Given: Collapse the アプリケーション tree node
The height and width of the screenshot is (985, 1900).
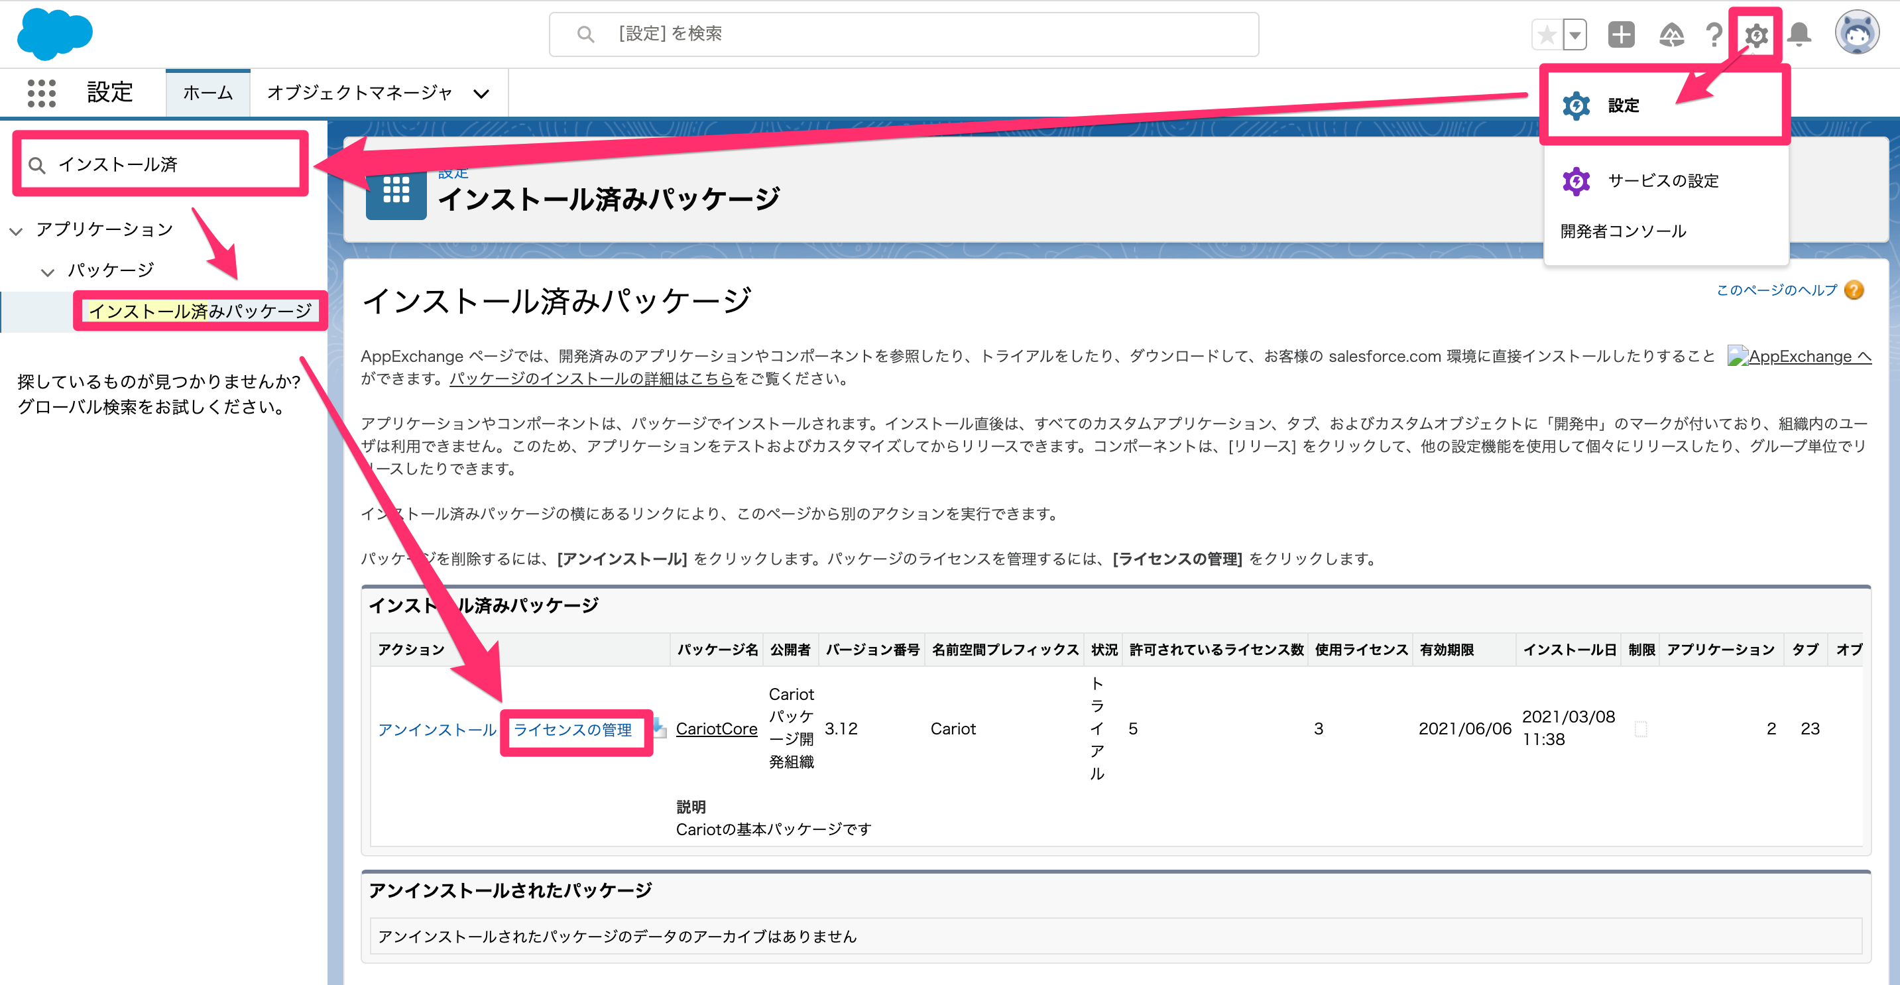Looking at the screenshot, I should click(x=16, y=231).
